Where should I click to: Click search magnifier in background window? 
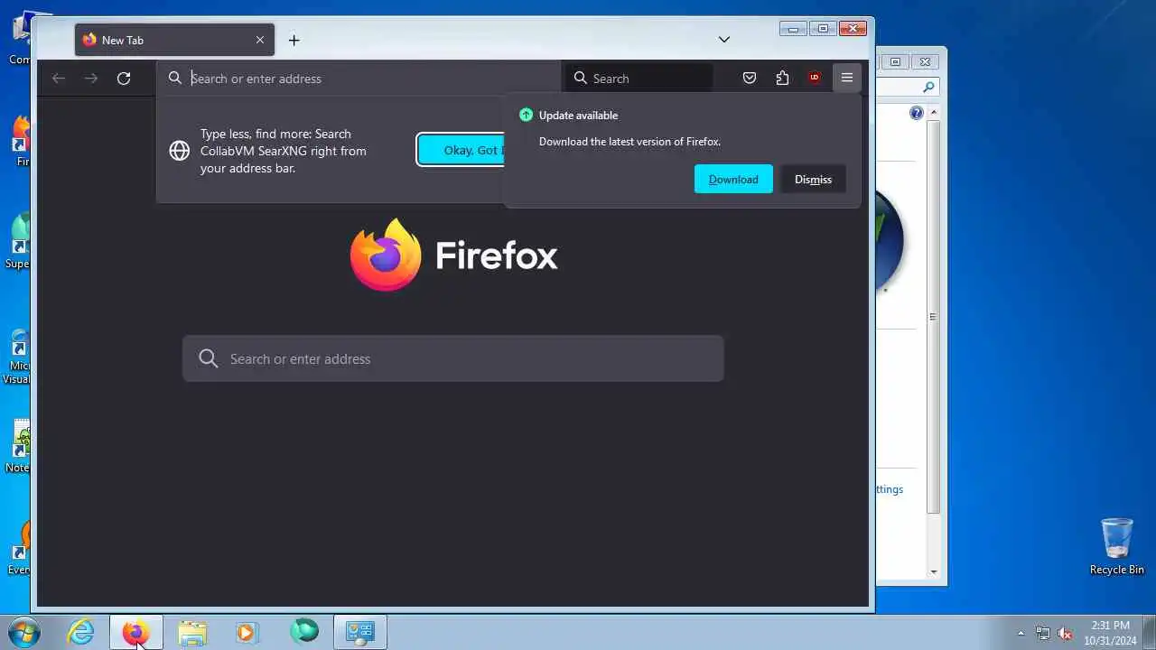[x=928, y=88]
